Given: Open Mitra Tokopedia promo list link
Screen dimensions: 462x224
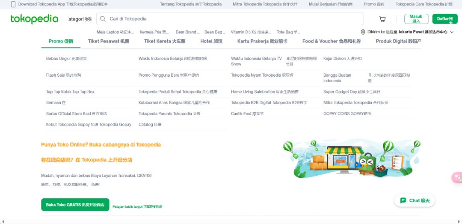Looking at the screenshot, I should tap(356, 103).
